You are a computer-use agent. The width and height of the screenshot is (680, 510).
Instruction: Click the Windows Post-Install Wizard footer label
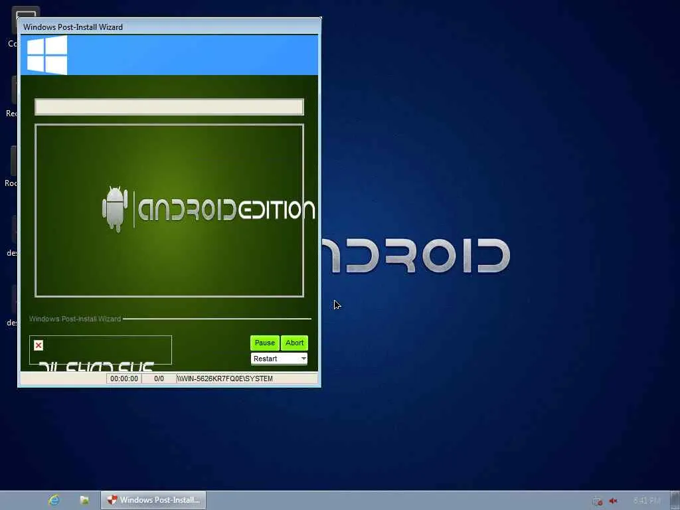[x=75, y=319]
